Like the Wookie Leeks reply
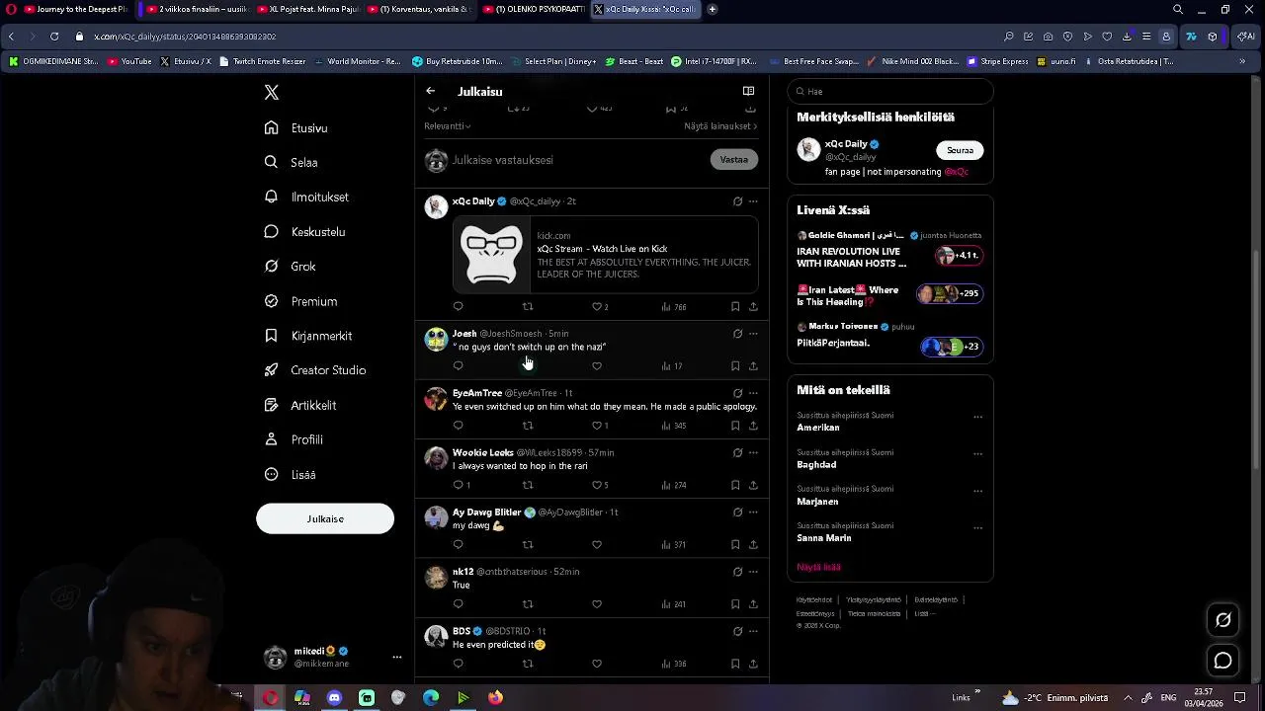1265x711 pixels. [x=597, y=485]
